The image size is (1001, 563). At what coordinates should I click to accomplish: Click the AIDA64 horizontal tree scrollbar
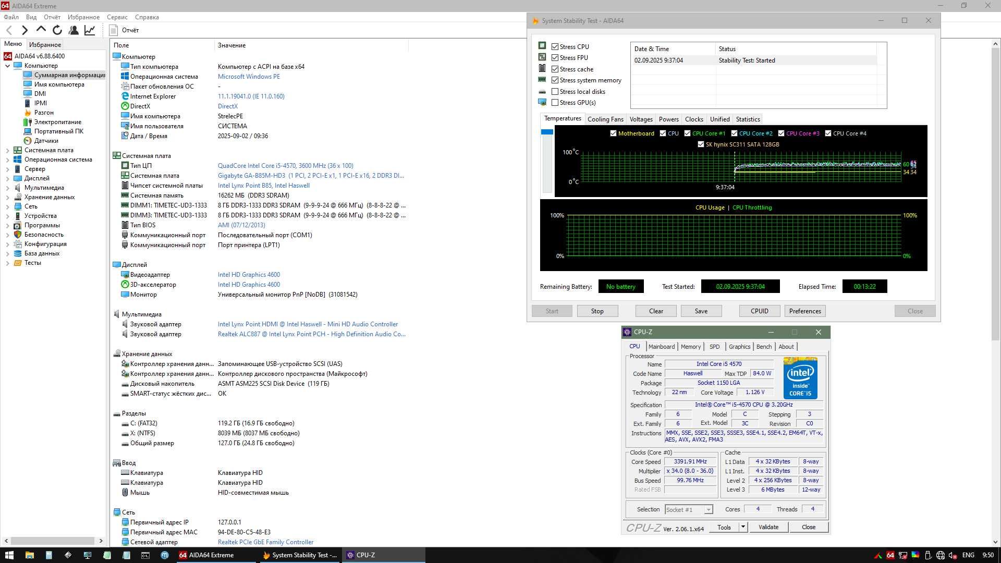tap(53, 541)
